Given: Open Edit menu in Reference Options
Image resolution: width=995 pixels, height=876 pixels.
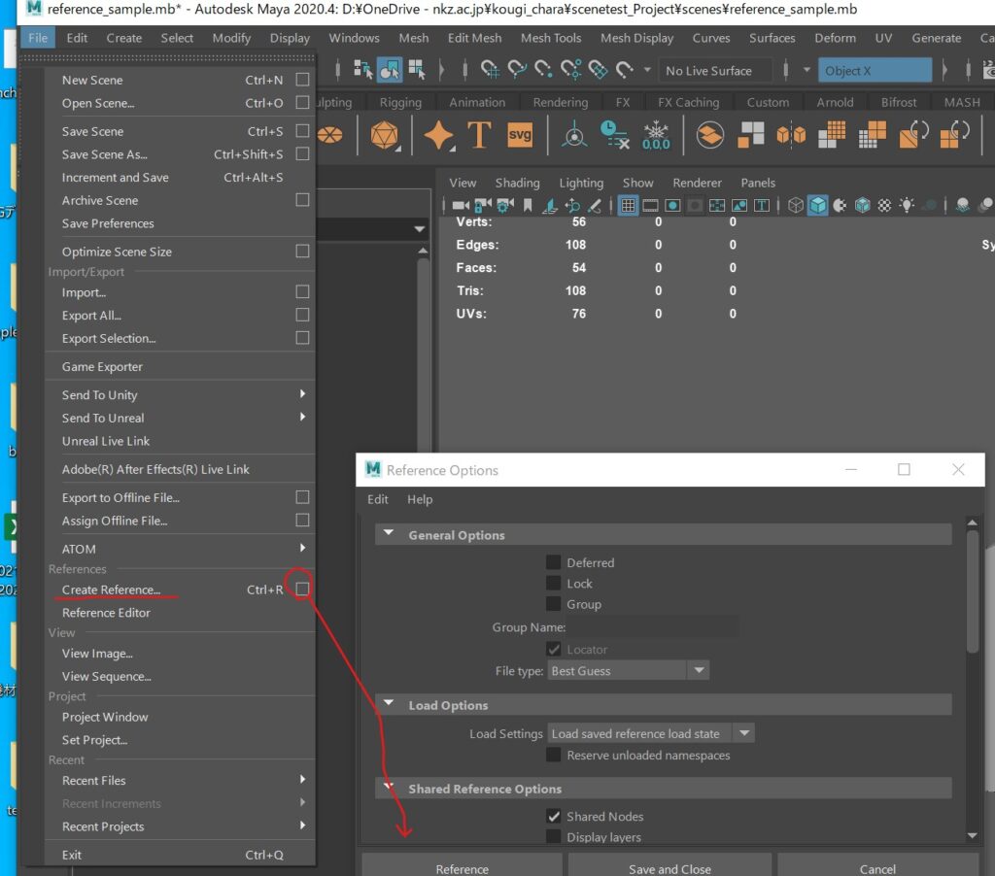Looking at the screenshot, I should point(378,499).
